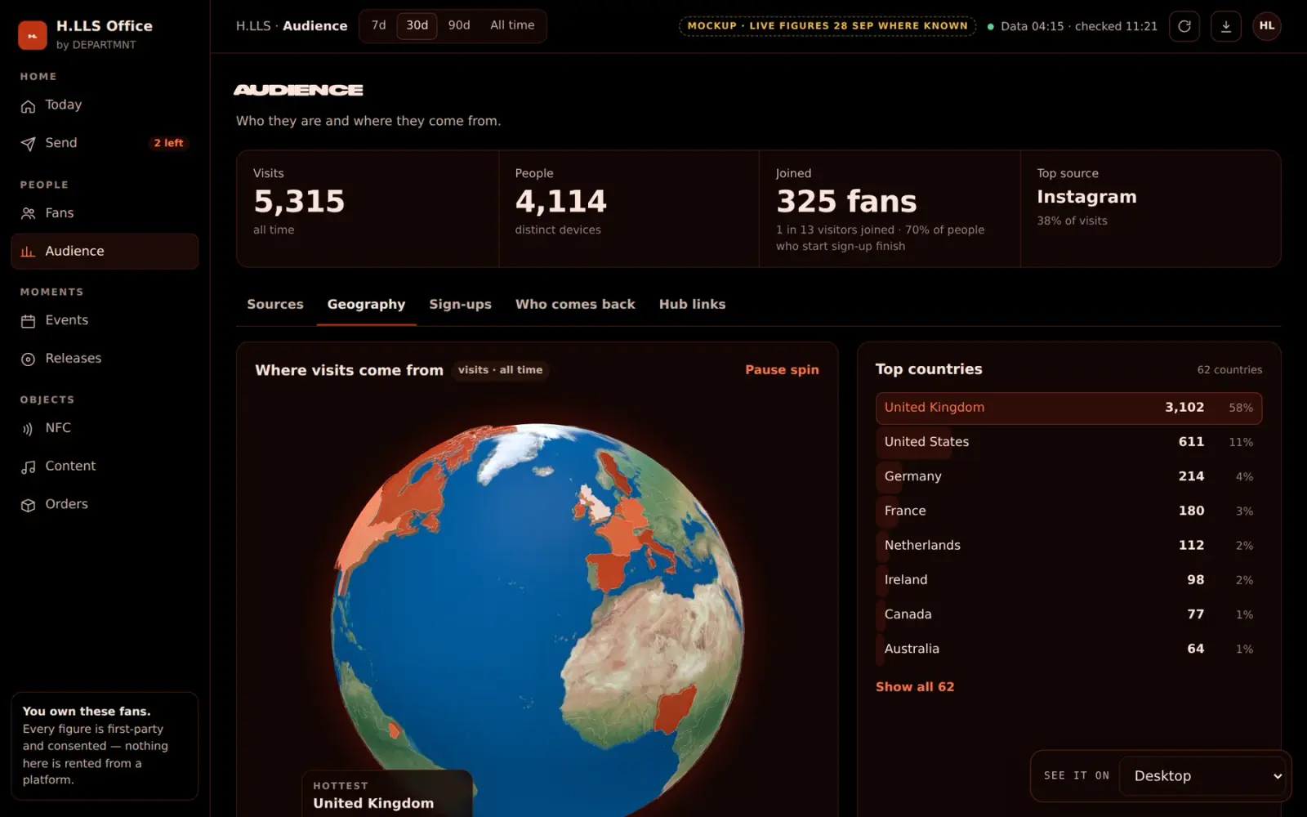Select the Canada country row
Screen dimensions: 1307x817
[x=1068, y=614]
